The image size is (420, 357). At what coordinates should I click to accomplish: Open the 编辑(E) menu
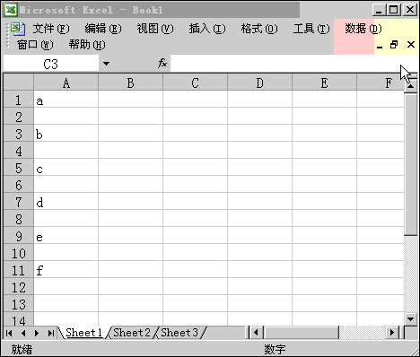pyautogui.click(x=103, y=29)
